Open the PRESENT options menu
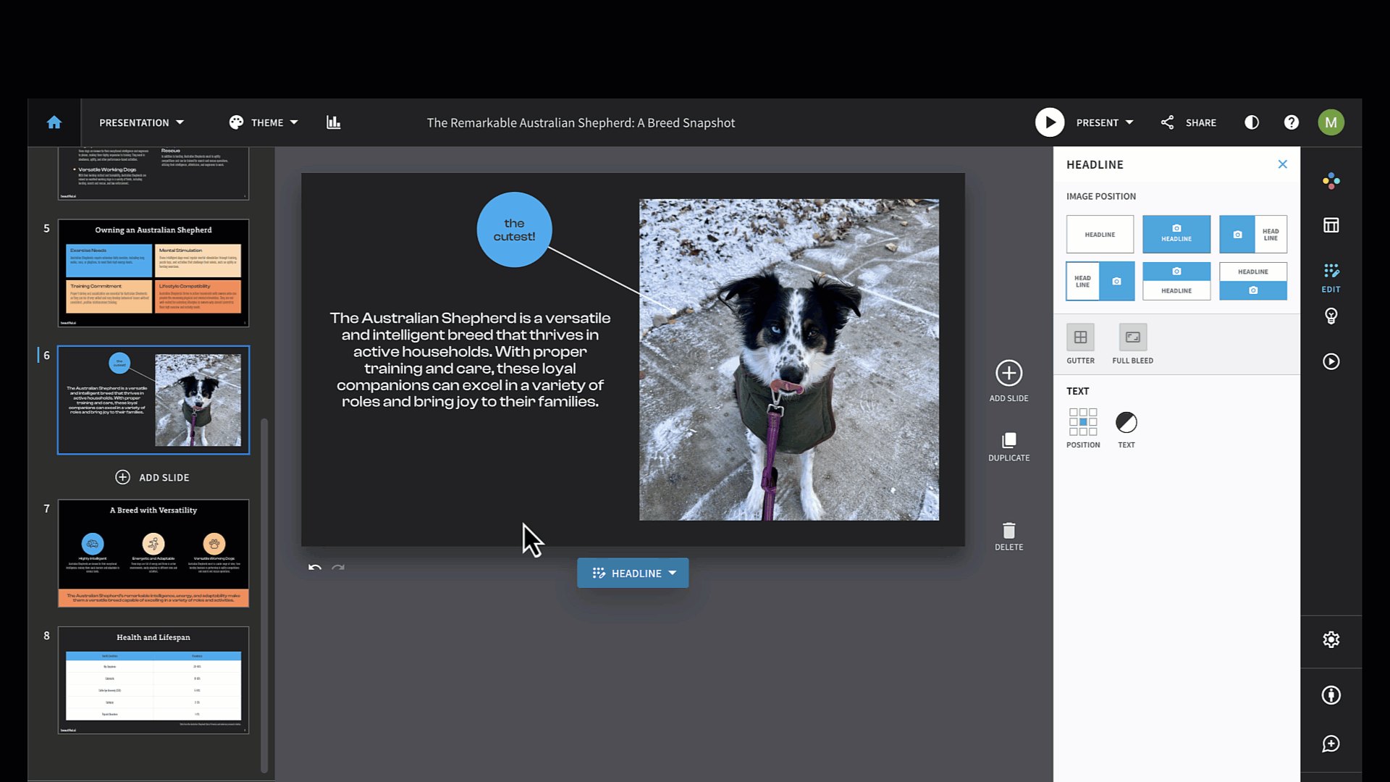 click(x=1104, y=122)
